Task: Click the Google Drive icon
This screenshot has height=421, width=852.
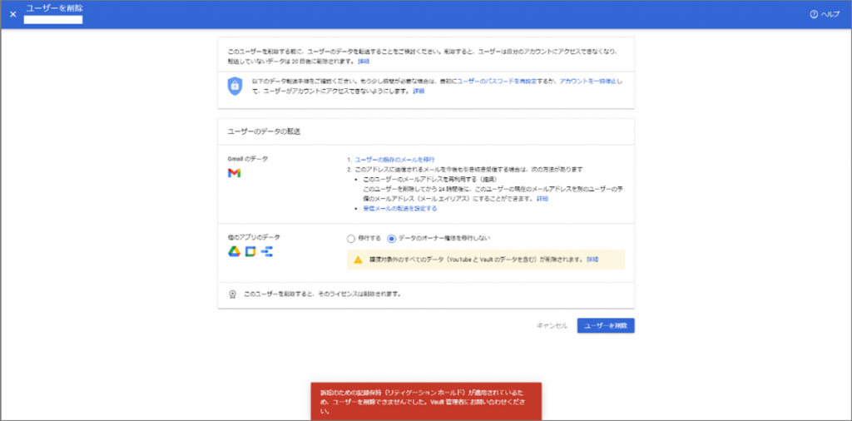Action: (x=234, y=251)
